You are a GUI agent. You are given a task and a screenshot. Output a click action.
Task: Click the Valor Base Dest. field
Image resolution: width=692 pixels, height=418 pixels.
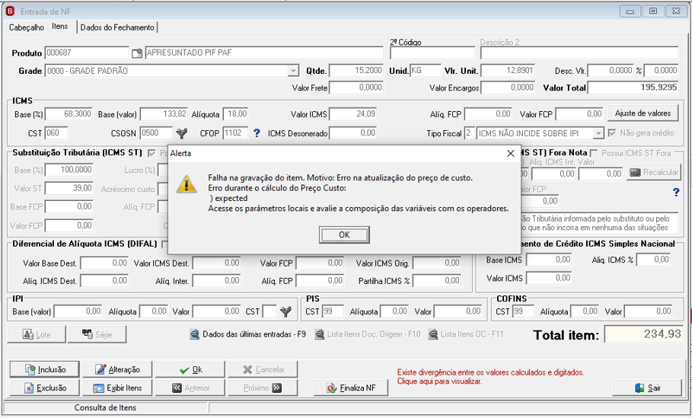[104, 263]
